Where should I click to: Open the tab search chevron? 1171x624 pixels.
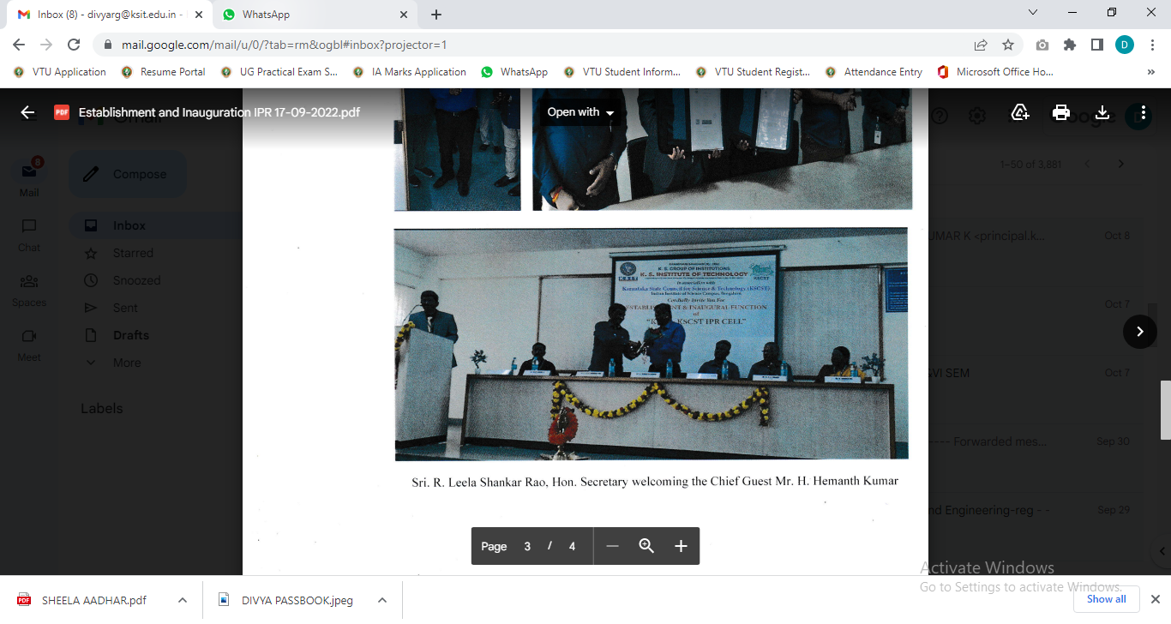click(1033, 13)
